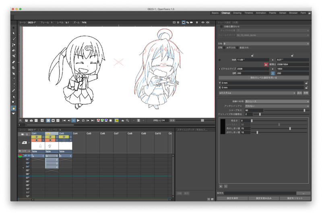Image resolution: width=322 pixels, height=215 pixels.
Task: Jump to last frame
Action: 93,121
